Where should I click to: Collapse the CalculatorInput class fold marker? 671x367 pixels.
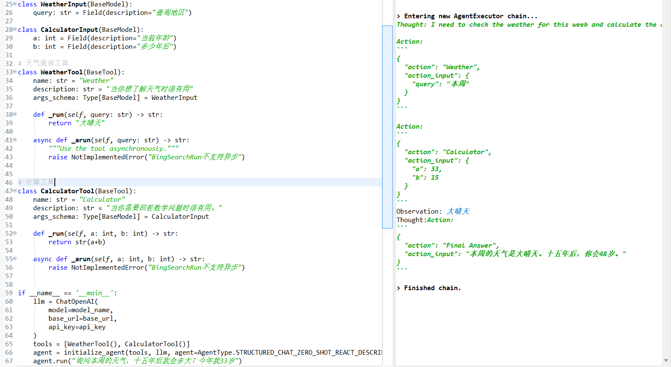(x=15, y=29)
